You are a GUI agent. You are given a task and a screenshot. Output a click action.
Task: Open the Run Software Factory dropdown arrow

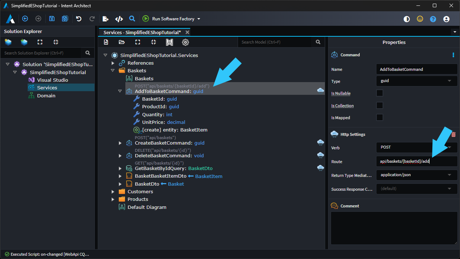click(x=199, y=19)
